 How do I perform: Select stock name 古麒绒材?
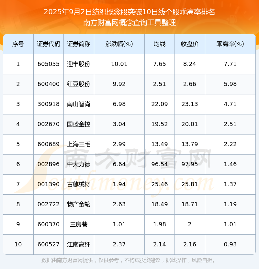point(79,184)
